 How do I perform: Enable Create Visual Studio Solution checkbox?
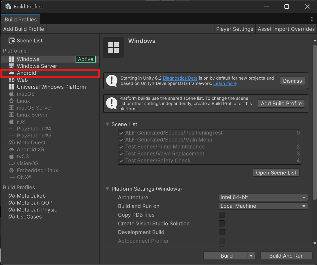[222, 224]
